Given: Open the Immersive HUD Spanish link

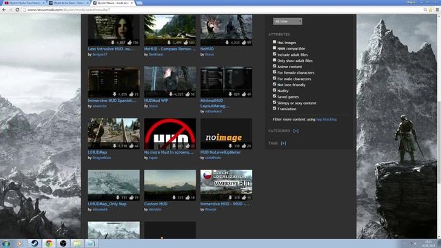Looking at the screenshot, I should click(112, 101).
